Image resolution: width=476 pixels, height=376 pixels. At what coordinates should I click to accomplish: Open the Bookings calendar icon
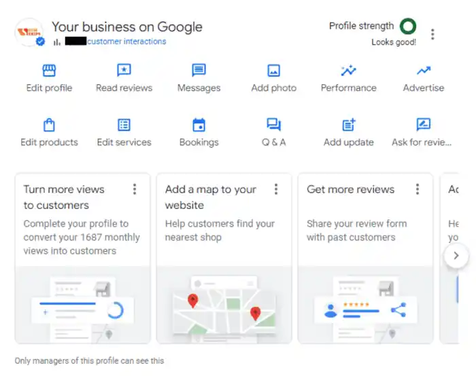pyautogui.click(x=199, y=125)
